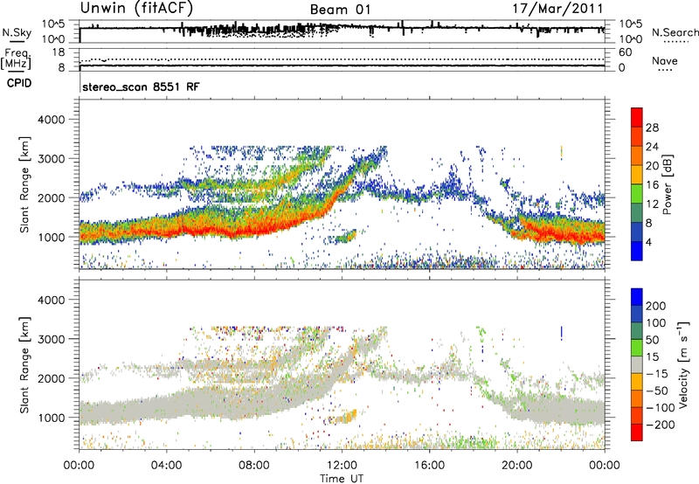Click the 'Freq. [MHz]' axis label
This screenshot has width=699, height=484.
click(x=16, y=59)
